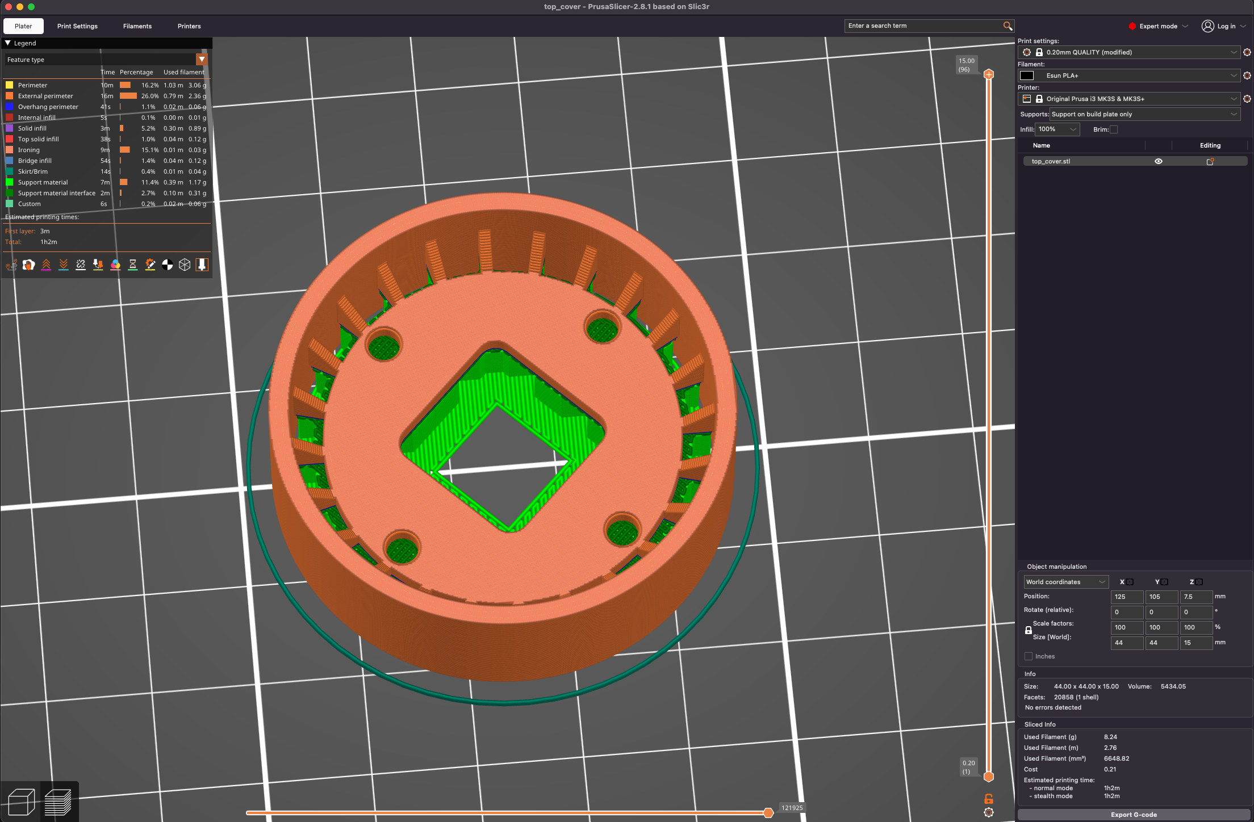Open the Filaments tab
1254x822 pixels.
[137, 26]
